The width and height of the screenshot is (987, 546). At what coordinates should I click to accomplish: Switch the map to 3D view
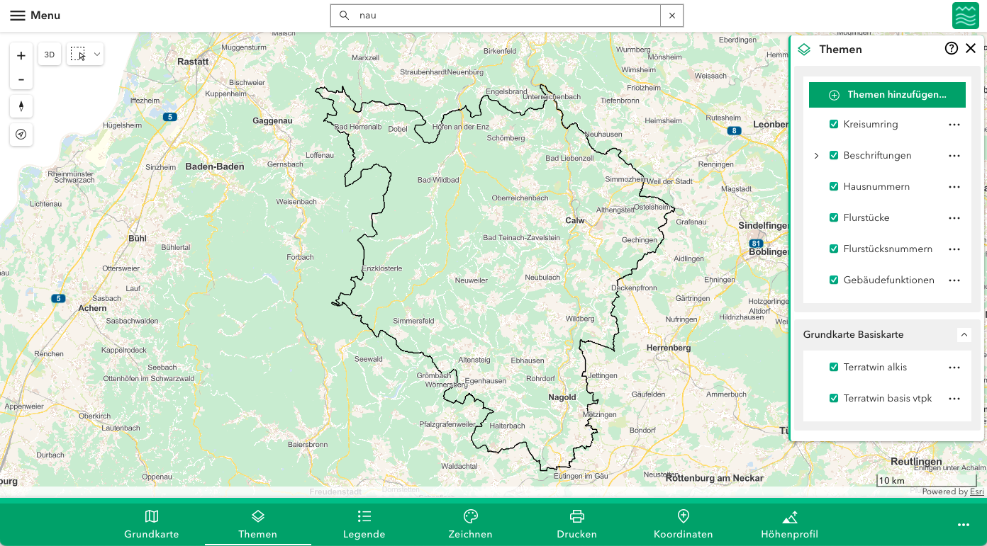tap(49, 54)
